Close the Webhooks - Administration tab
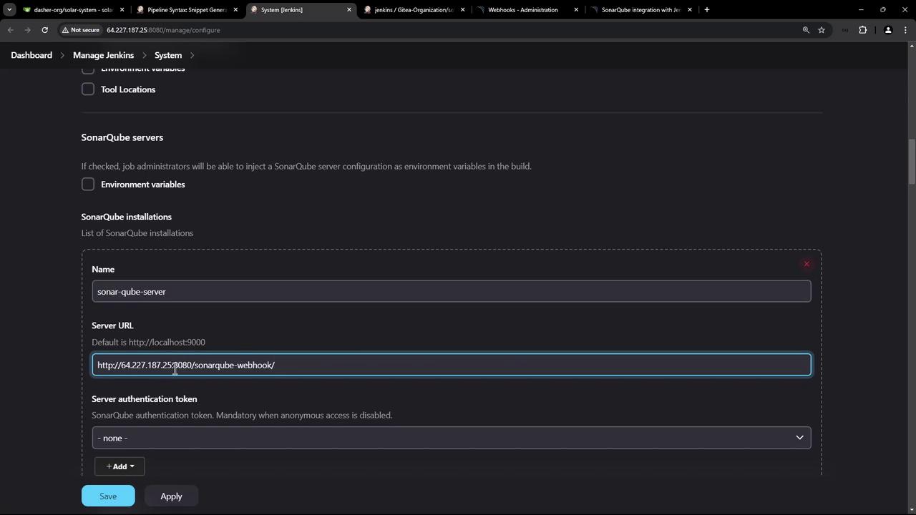 [576, 10]
